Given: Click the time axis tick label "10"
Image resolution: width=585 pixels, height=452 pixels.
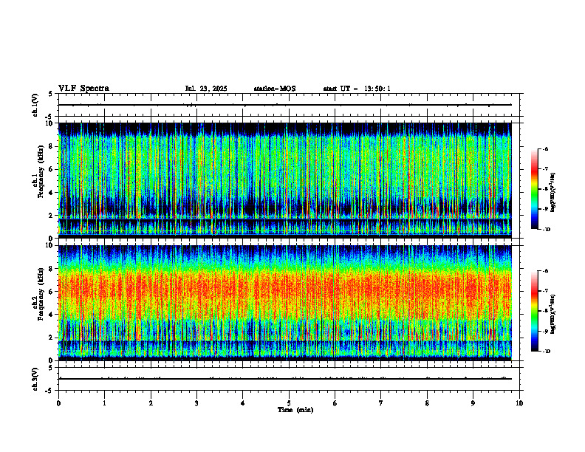Looking at the screenshot, I should point(519,403).
